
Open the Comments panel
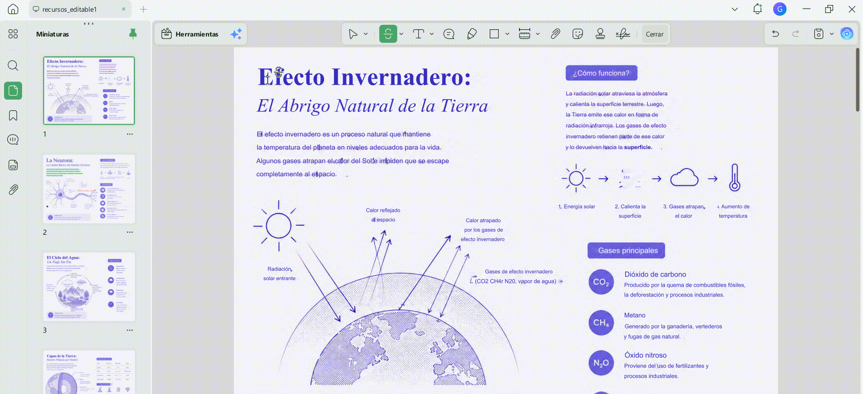click(x=13, y=140)
